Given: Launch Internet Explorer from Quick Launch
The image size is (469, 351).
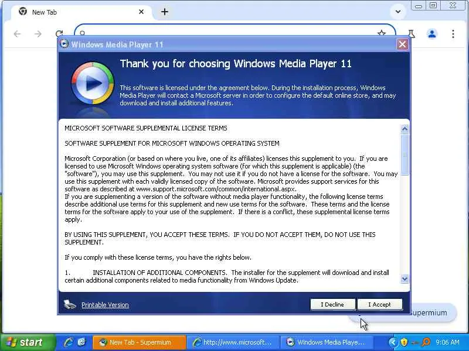Looking at the screenshot, I should [69, 342].
